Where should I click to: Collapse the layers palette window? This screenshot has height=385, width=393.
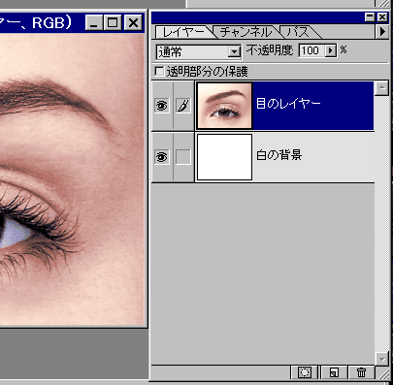pos(370,16)
